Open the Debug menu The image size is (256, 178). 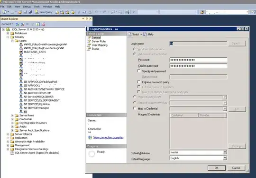coord(27,7)
